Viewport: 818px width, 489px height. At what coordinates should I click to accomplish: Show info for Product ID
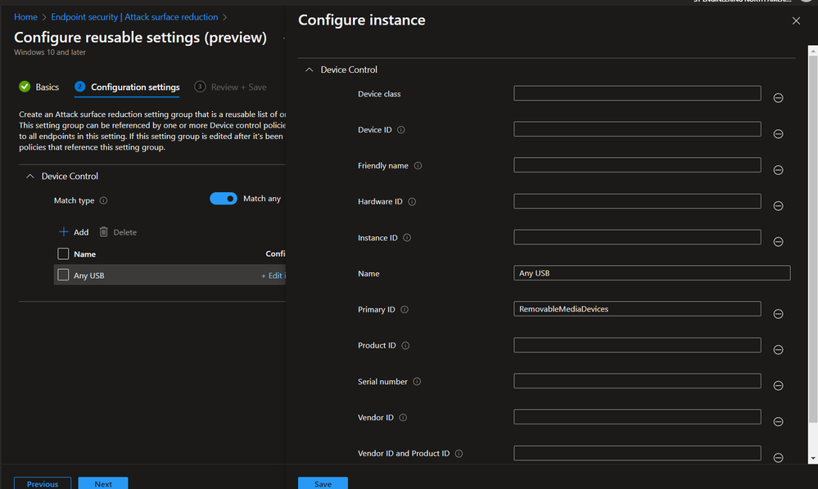click(x=405, y=345)
